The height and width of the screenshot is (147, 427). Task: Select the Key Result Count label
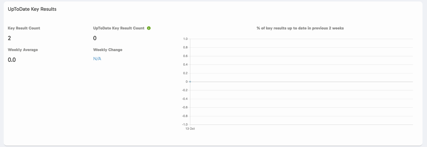(24, 28)
